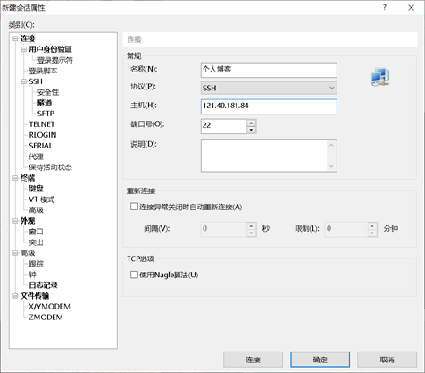Viewport: 425px width, 373px height.
Task: Collapse the 终端 tree node
Action: click(x=15, y=178)
